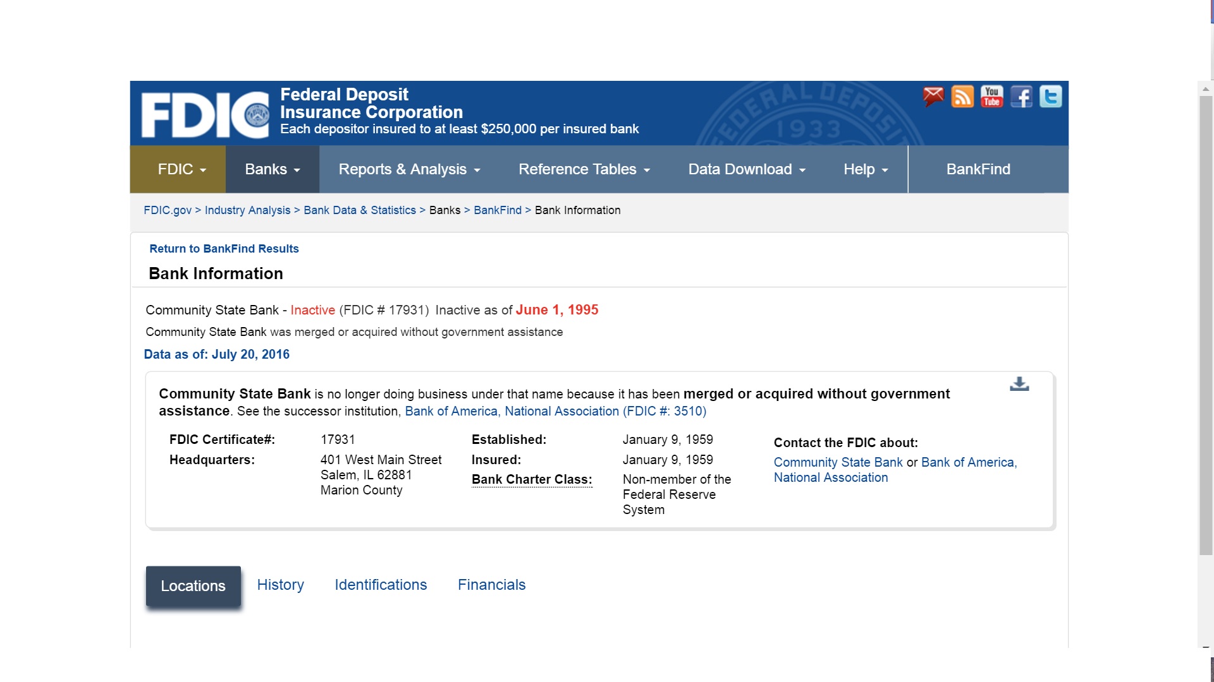This screenshot has width=1214, height=682.
Task: Click the Twitter icon
Action: tap(1051, 97)
